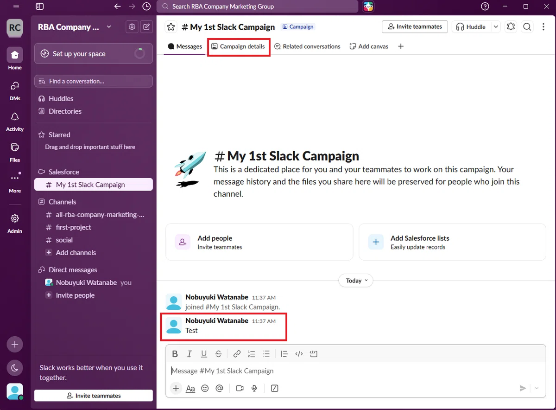The image size is (556, 410).
Task: Click the Find a conversation field
Action: click(x=94, y=81)
